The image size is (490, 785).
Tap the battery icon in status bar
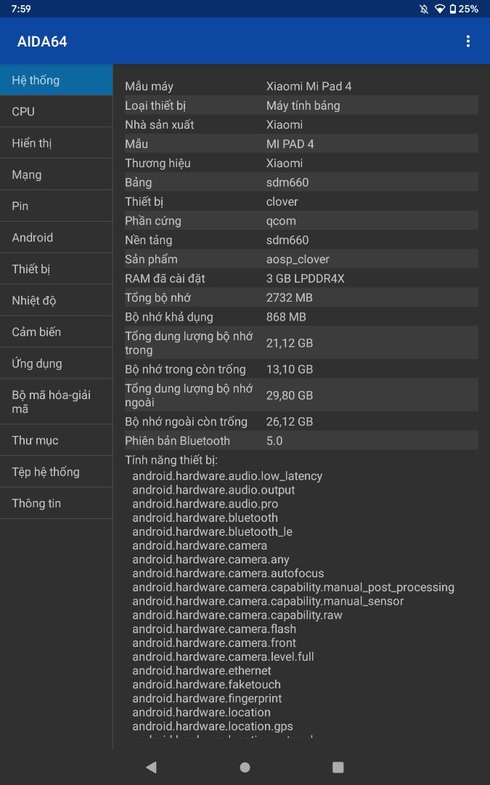coord(452,9)
